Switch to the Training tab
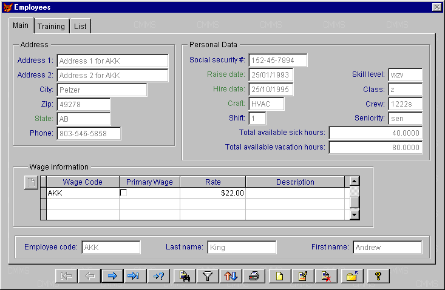Viewport: 445px width, 290px height. 51,27
